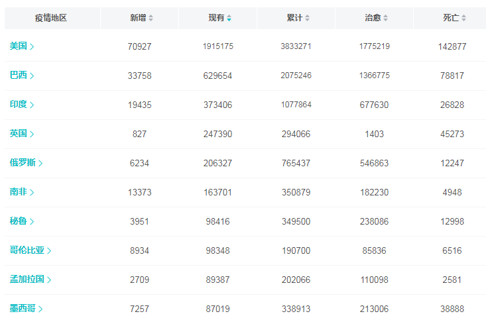486x322 pixels.
Task: Click the chevron next to 俄罗斯
Action: pos(40,163)
